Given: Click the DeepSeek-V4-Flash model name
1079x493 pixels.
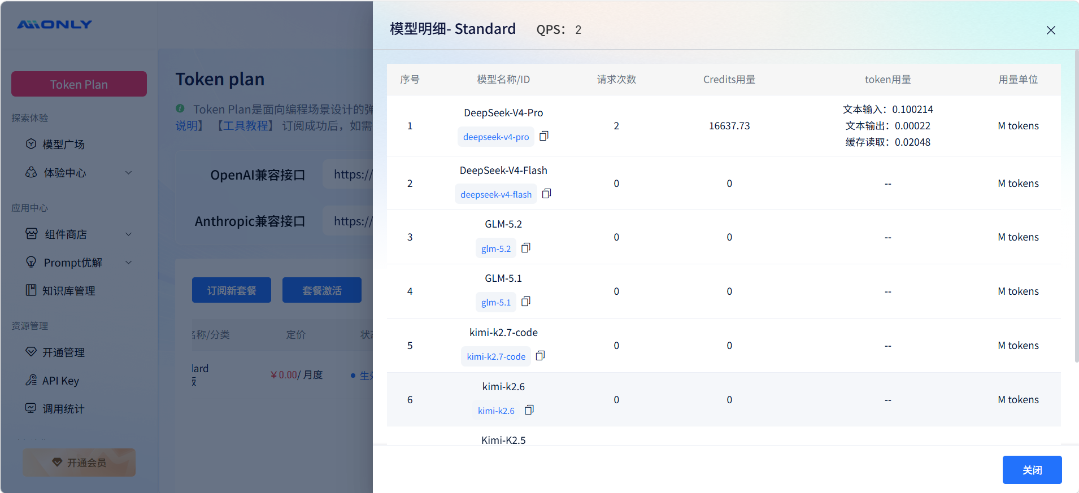Looking at the screenshot, I should (503, 171).
